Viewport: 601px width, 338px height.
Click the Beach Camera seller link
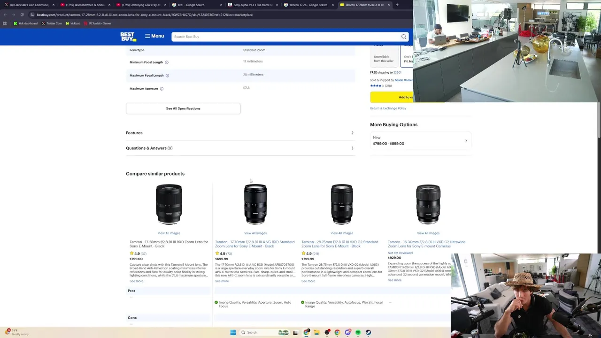(404, 80)
